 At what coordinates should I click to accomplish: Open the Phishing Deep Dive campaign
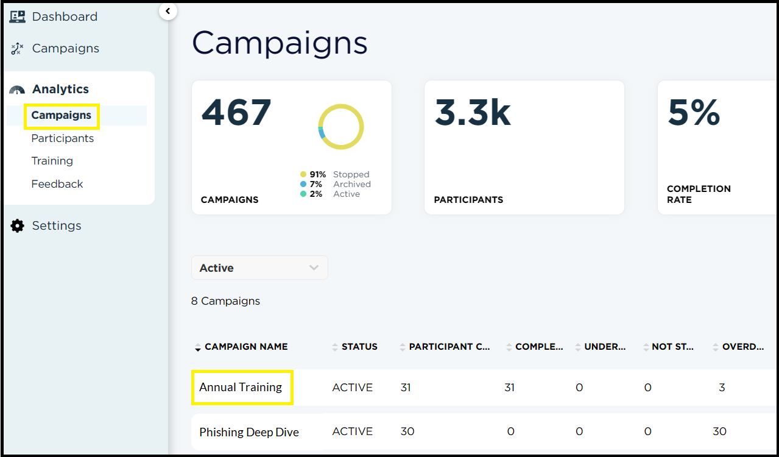pos(249,432)
